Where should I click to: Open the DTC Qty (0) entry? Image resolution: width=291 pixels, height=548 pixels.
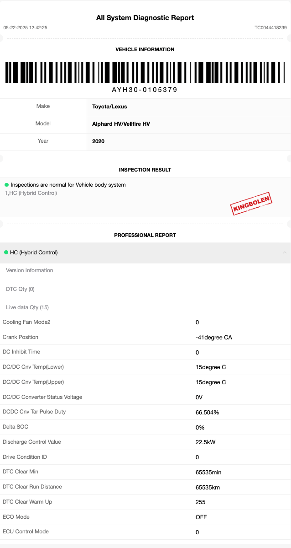[x=20, y=289]
